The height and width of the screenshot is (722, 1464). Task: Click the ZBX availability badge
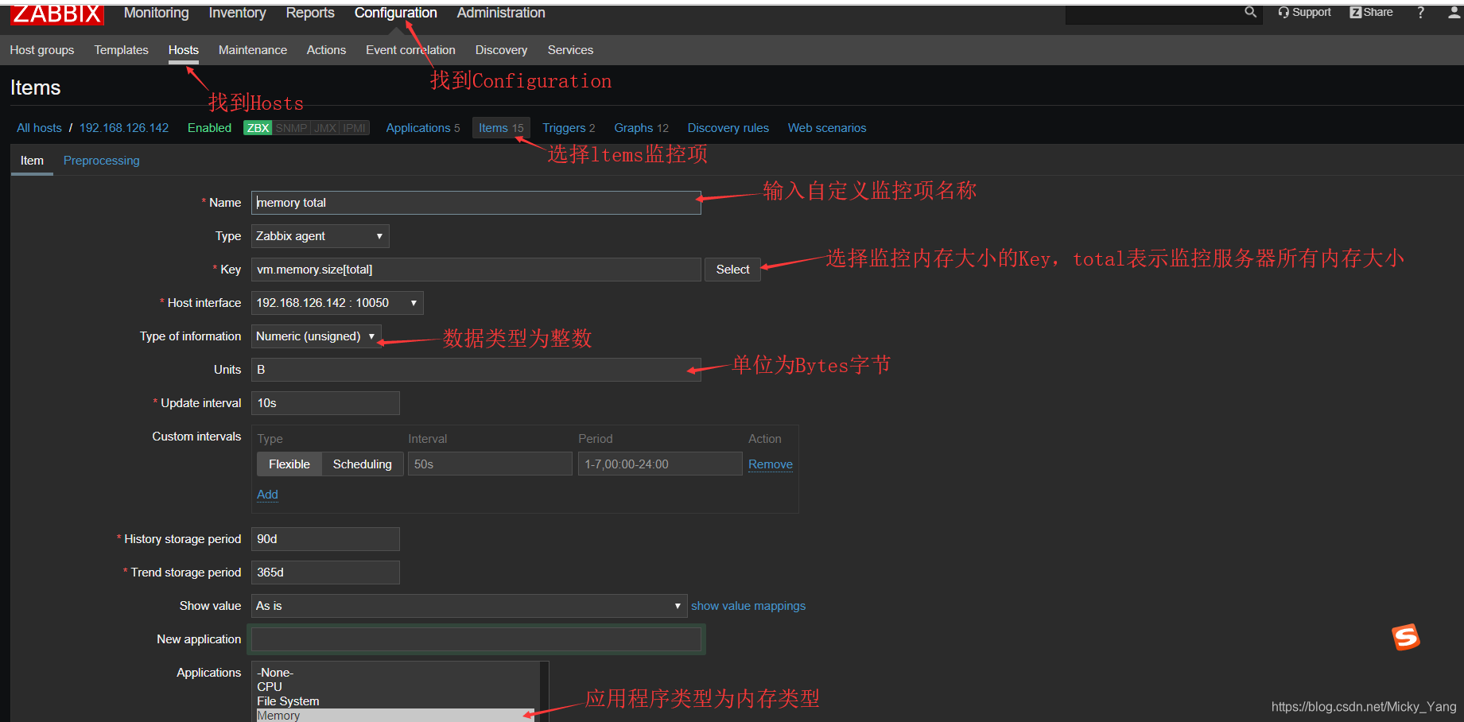(x=258, y=128)
